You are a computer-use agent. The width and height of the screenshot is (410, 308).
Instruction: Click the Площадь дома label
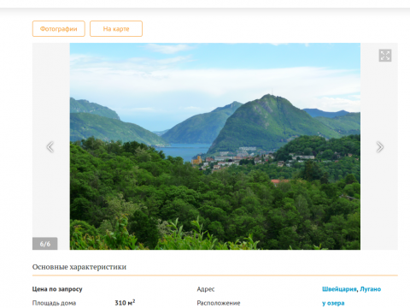(54, 303)
